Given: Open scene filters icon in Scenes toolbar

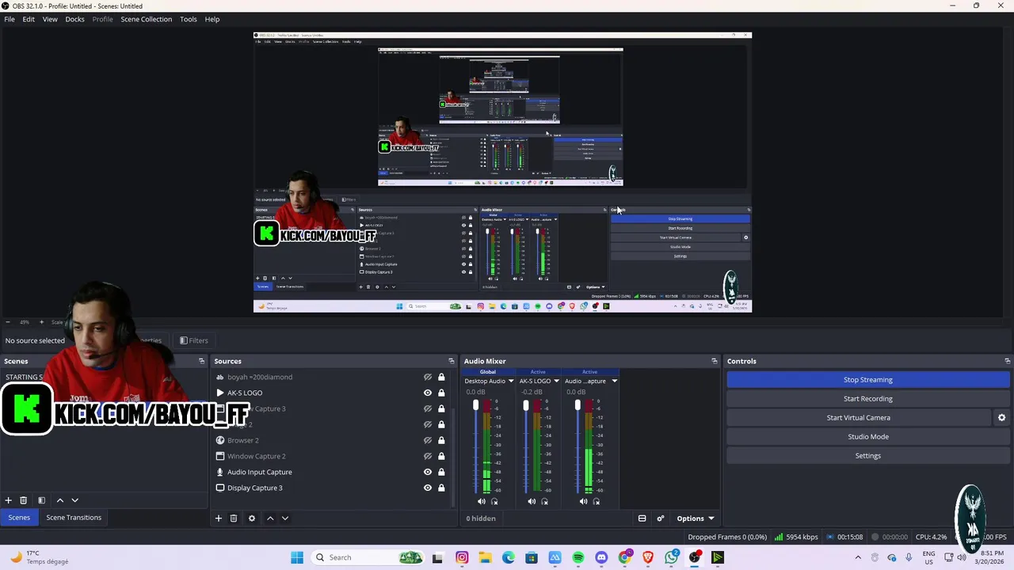Looking at the screenshot, I should 42,500.
